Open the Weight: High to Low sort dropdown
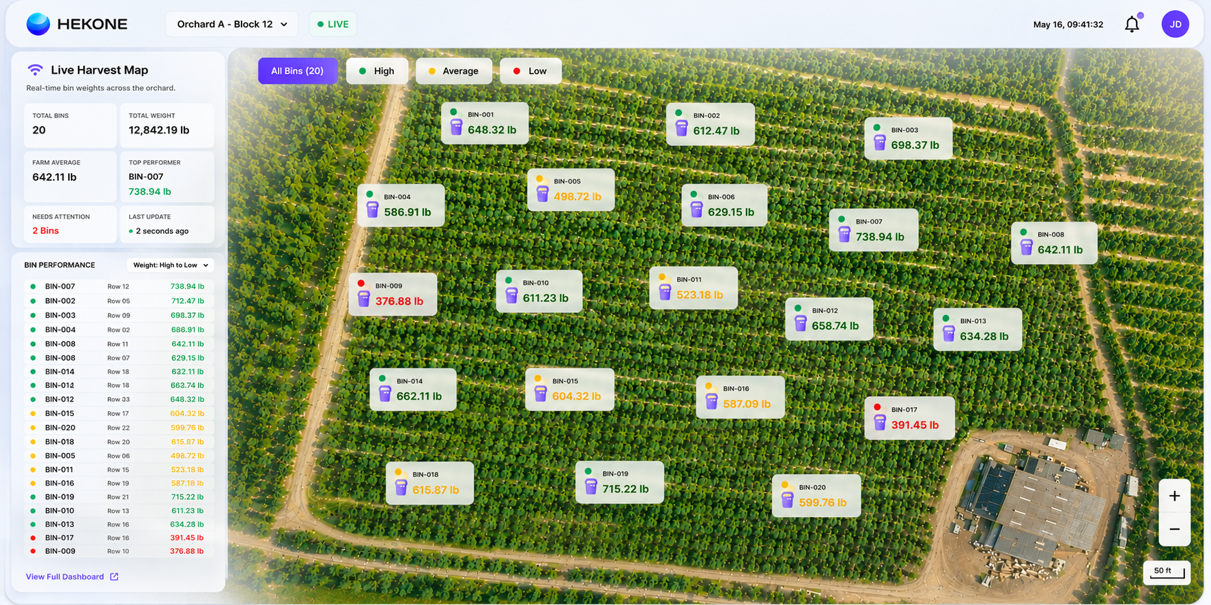1211x605 pixels. tap(171, 265)
